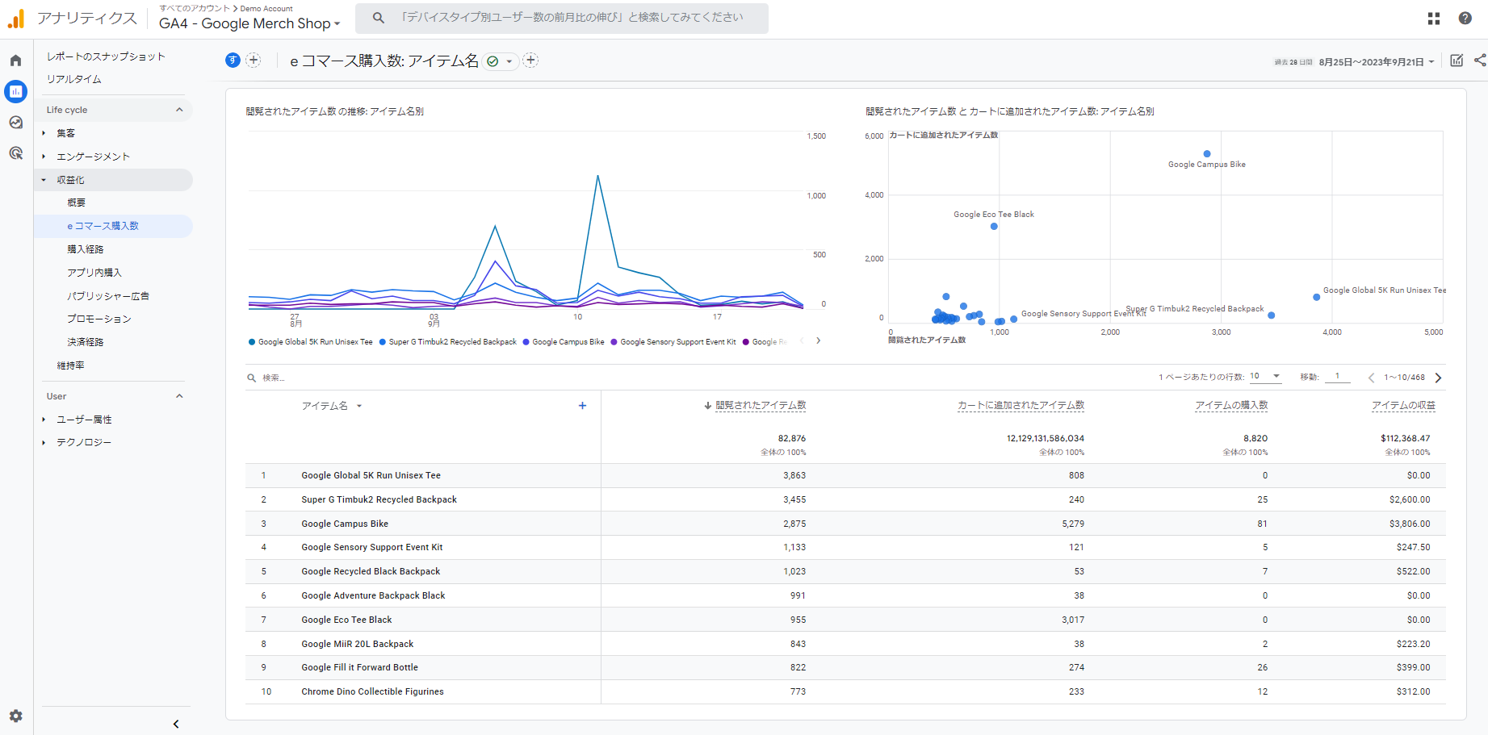The height and width of the screenshot is (735, 1488).
Task: Open the date range dropdown
Action: point(1377,62)
